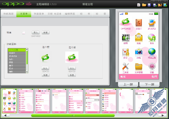Click the green thumbnail strip scrollbar handle

[x=73, y=115]
